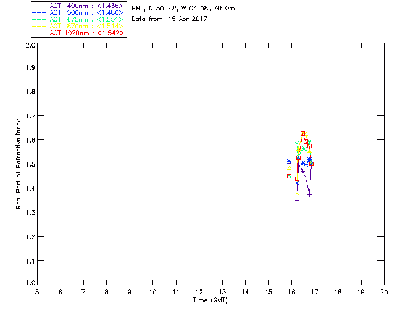
Task: Click the 19 x-axis tick label
Action: point(361,292)
